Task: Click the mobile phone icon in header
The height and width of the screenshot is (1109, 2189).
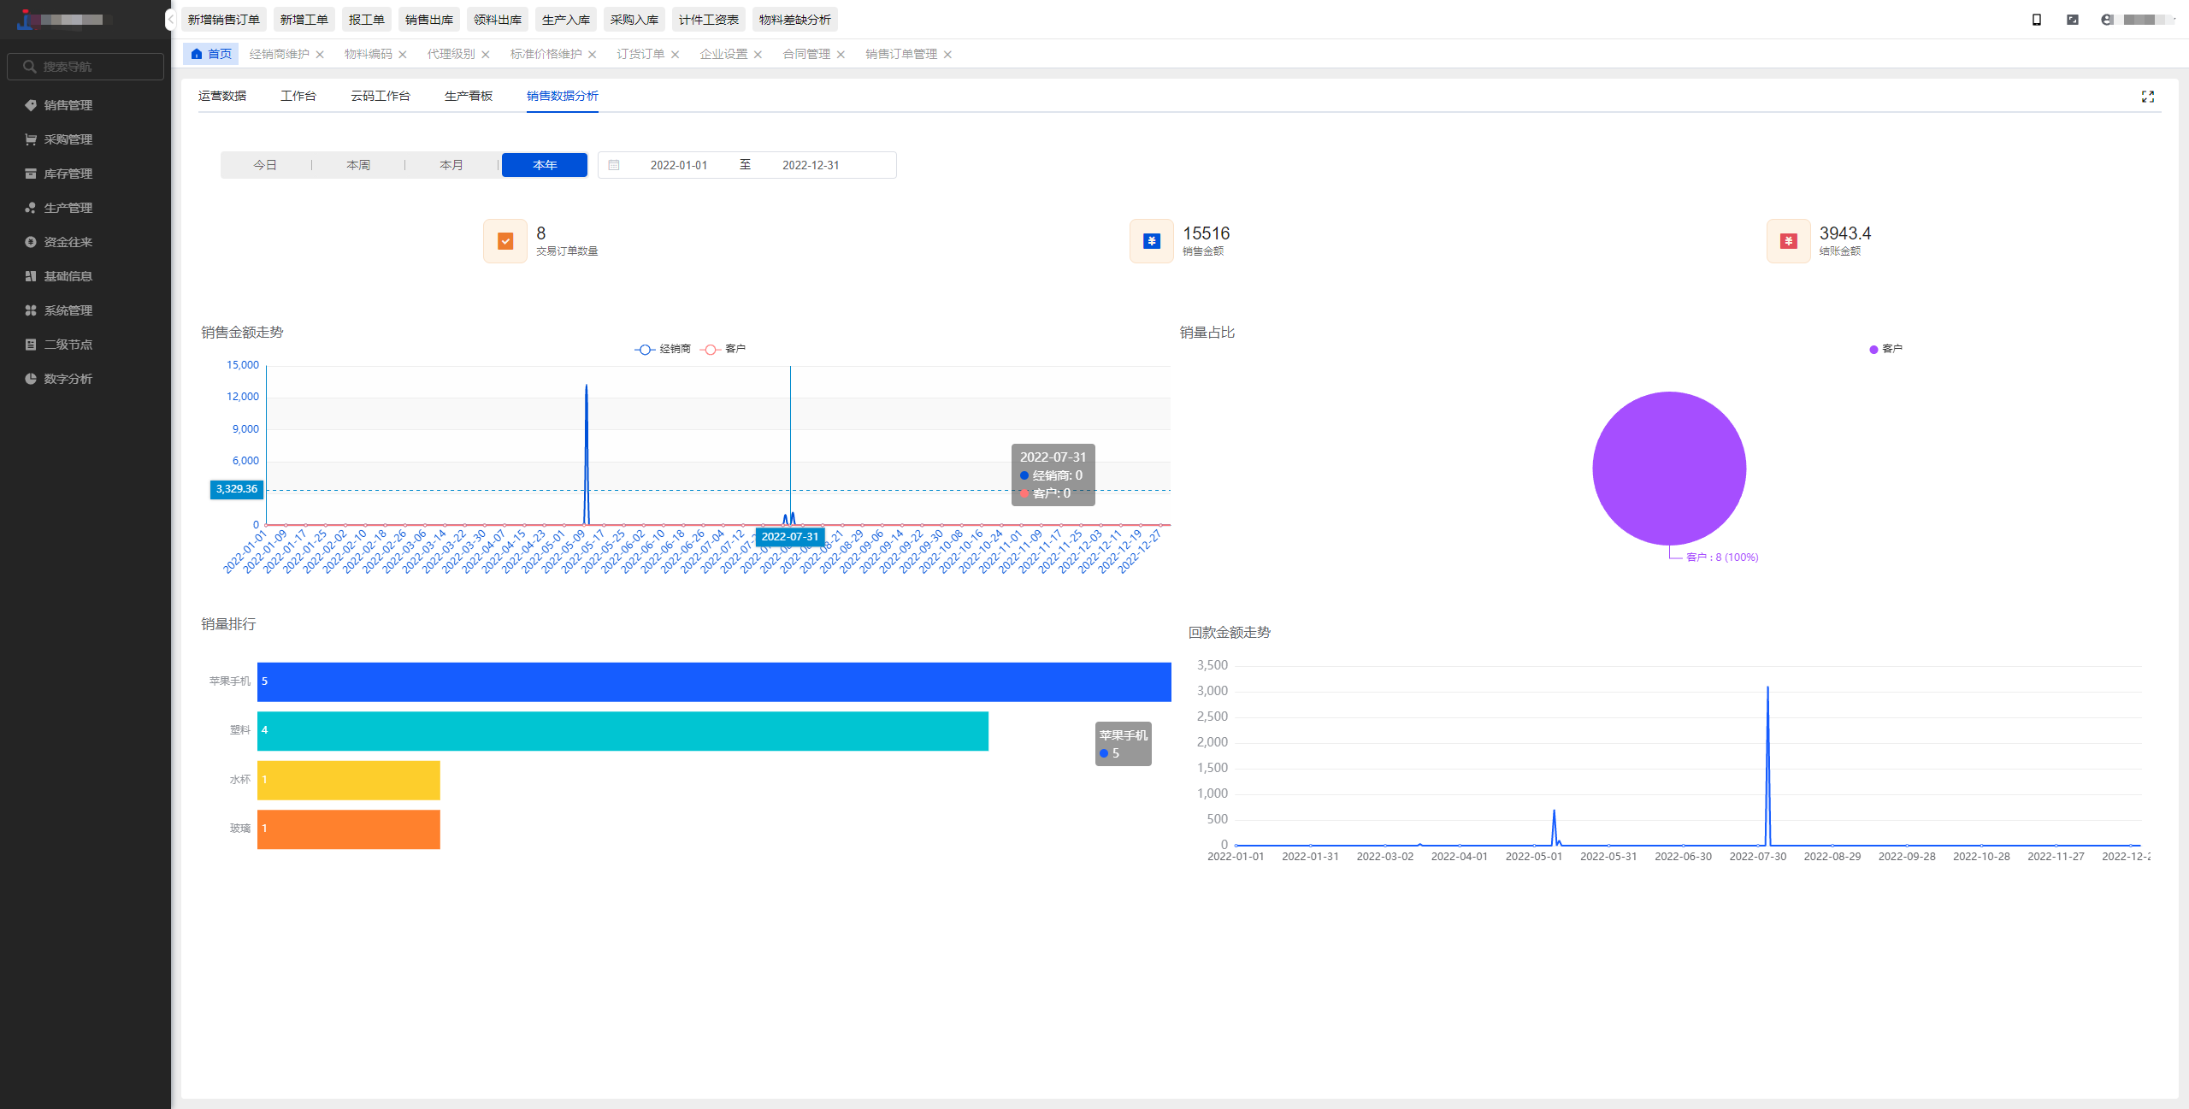Action: click(2037, 20)
